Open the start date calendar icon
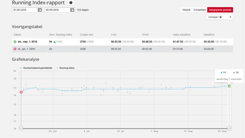 coord(40,10)
